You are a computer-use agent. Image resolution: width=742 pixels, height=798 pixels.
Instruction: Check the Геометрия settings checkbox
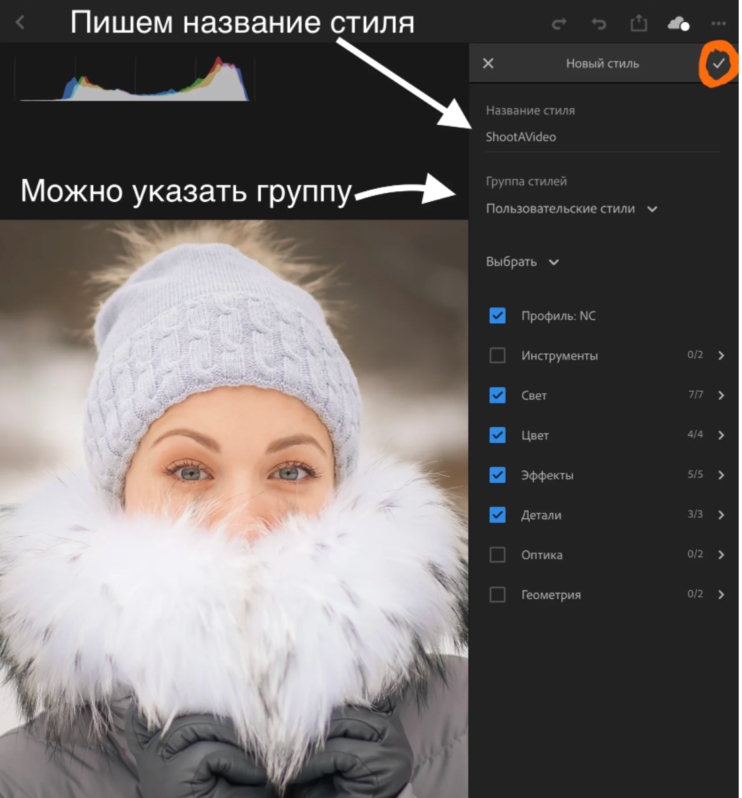(x=497, y=594)
